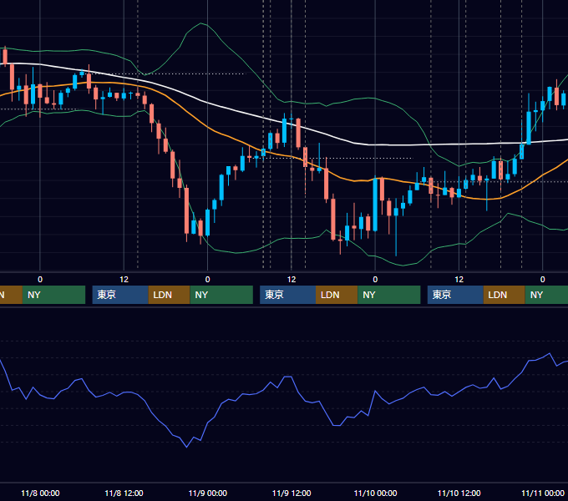
Task: Click the oscillator's highest peak near 11/11 00:00
Action: tap(550, 354)
